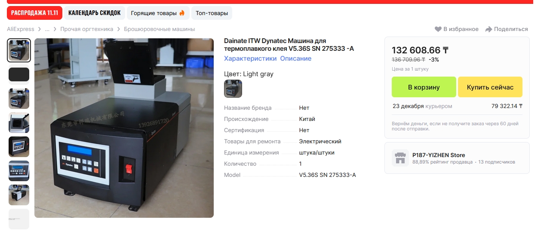Image resolution: width=553 pixels, height=238 pixels.
Task: Click the share arrow icon
Action: [488, 29]
